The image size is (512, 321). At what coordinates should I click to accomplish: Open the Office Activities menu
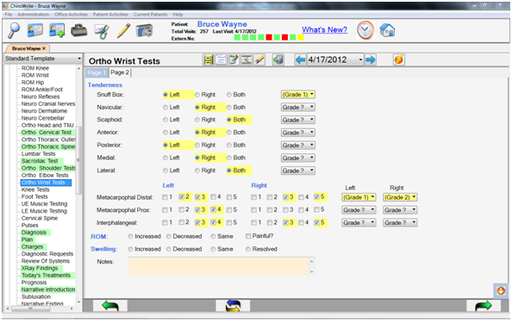pos(71,15)
